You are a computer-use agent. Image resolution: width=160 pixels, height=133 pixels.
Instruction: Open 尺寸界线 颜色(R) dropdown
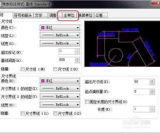click(x=60, y=81)
